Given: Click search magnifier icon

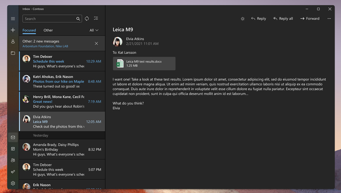Looking at the screenshot, I should [x=78, y=19].
